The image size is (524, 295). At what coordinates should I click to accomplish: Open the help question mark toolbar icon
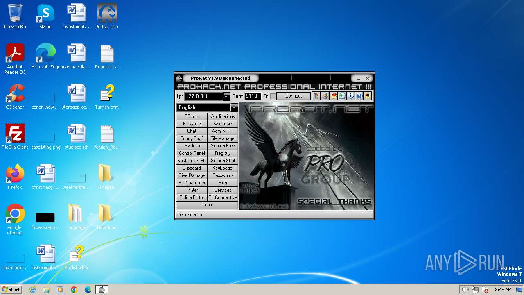[x=359, y=96]
